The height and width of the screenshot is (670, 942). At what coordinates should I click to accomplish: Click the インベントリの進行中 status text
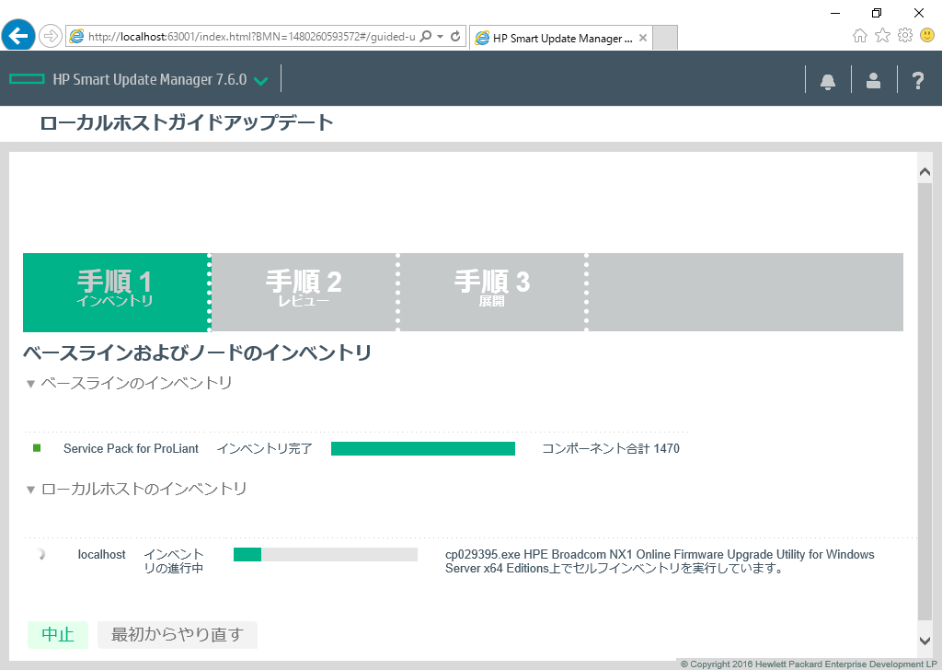[174, 561]
